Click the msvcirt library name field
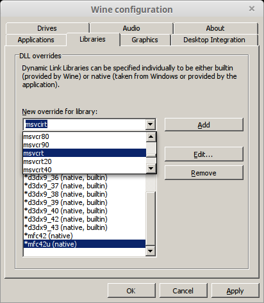 [x=85, y=124]
